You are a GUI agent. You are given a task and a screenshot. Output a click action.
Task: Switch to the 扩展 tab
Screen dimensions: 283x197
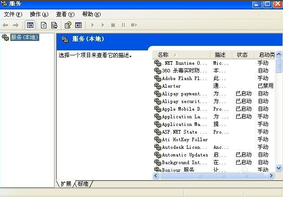pos(66,184)
